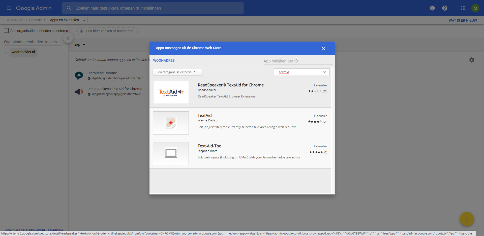Image resolution: width=484 pixels, height=236 pixels.
Task: Click the Text-Aid-Too laptop thumbnail
Action: [171, 153]
